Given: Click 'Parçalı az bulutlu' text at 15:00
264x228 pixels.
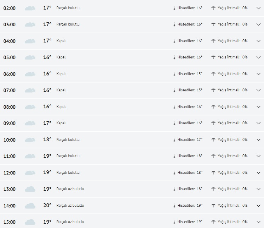Looking at the screenshot, I should 70,222.
